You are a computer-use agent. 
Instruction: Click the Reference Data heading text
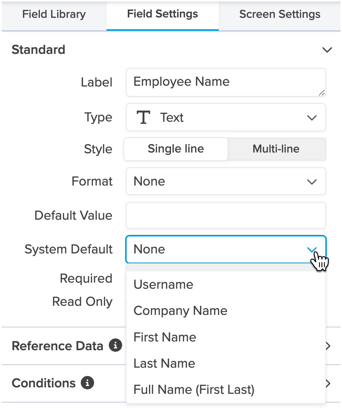click(57, 346)
